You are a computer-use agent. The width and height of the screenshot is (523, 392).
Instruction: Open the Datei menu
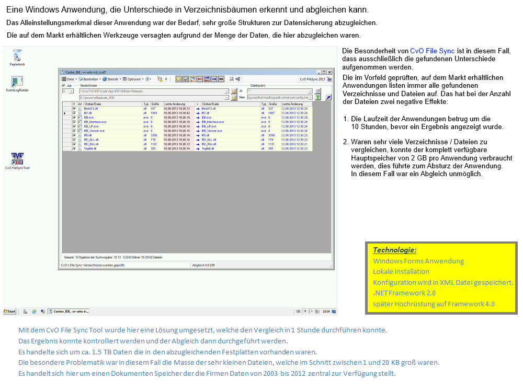coord(70,79)
